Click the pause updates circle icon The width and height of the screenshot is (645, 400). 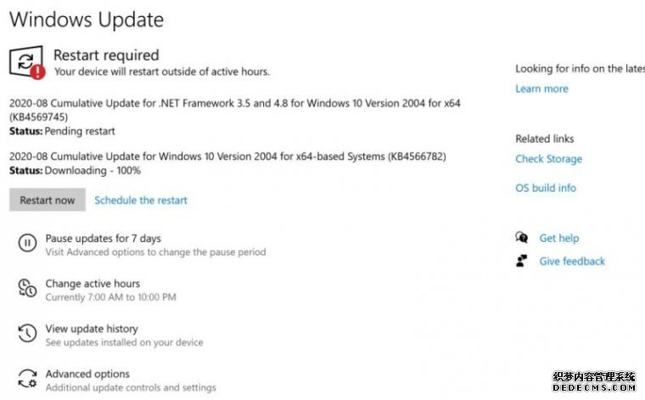[27, 243]
